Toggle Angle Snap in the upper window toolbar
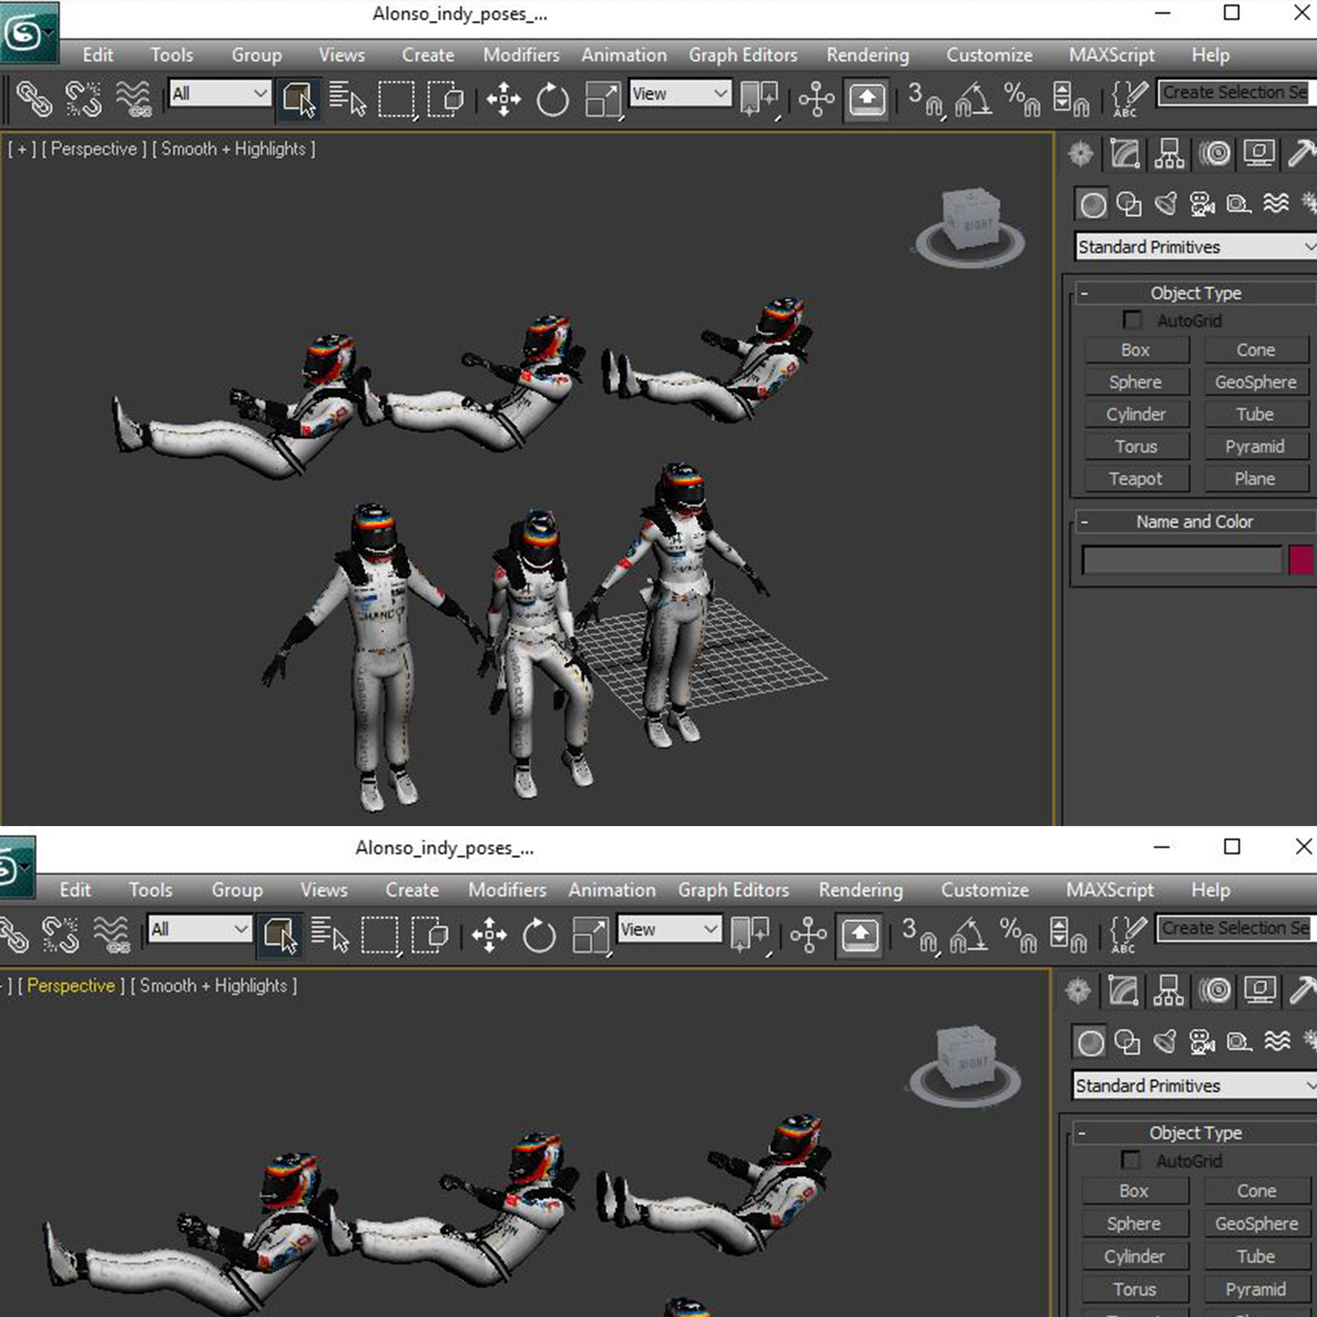This screenshot has height=1317, width=1317. click(x=973, y=99)
